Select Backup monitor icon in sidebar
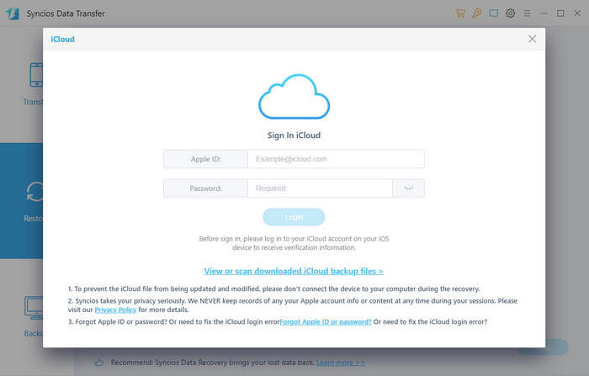 pyautogui.click(x=34, y=308)
